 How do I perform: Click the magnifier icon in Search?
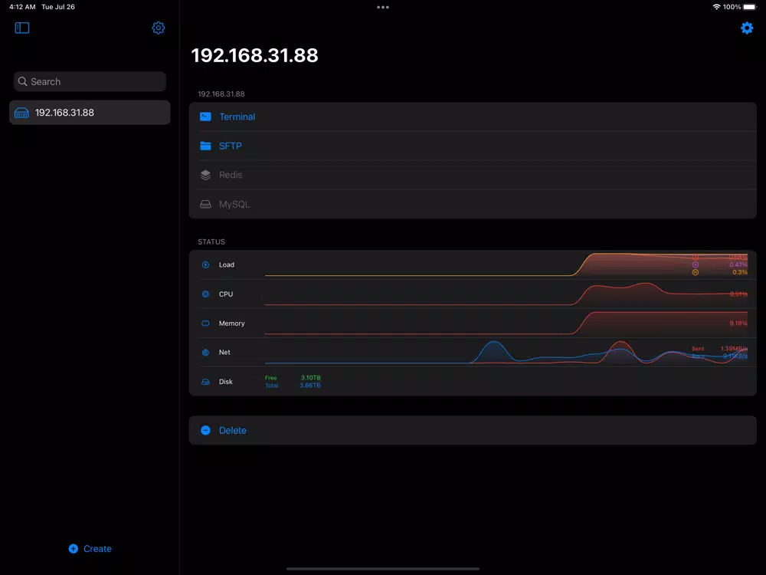click(x=22, y=81)
